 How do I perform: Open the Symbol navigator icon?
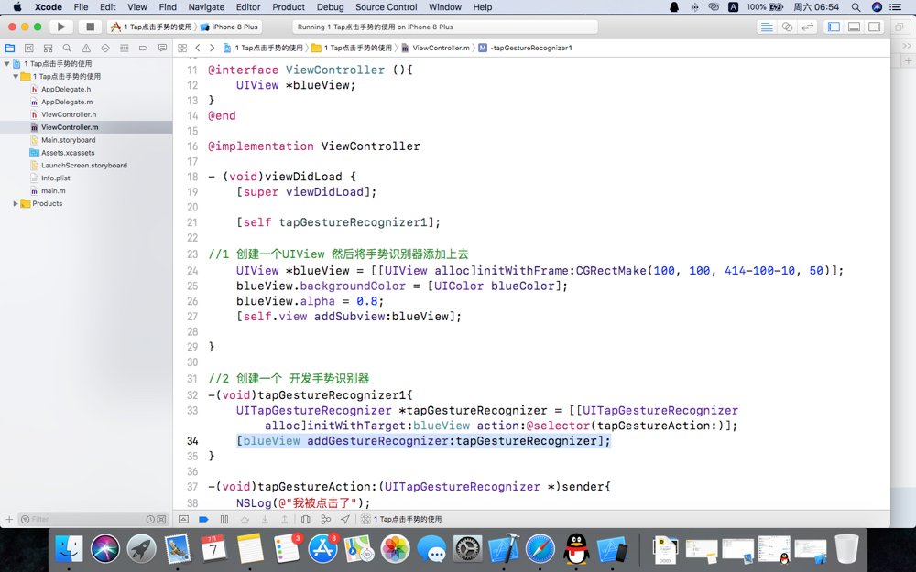[48, 48]
